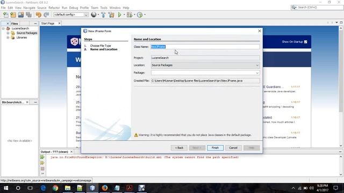Click the Profile Project toolbar icon

click(140, 14)
